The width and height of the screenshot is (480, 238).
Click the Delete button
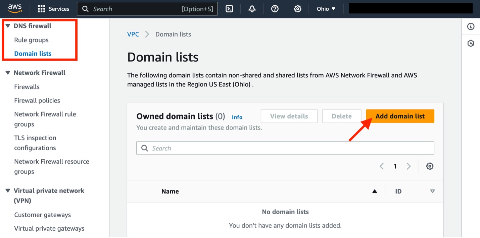pyautogui.click(x=342, y=116)
